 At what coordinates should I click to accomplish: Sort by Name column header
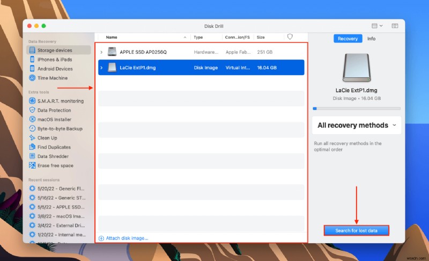[x=112, y=37]
